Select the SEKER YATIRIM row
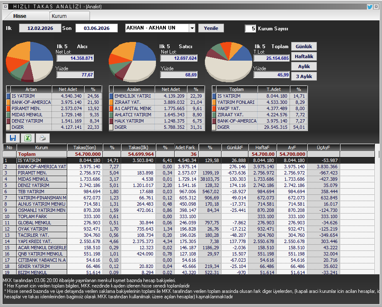 pos(189,266)
